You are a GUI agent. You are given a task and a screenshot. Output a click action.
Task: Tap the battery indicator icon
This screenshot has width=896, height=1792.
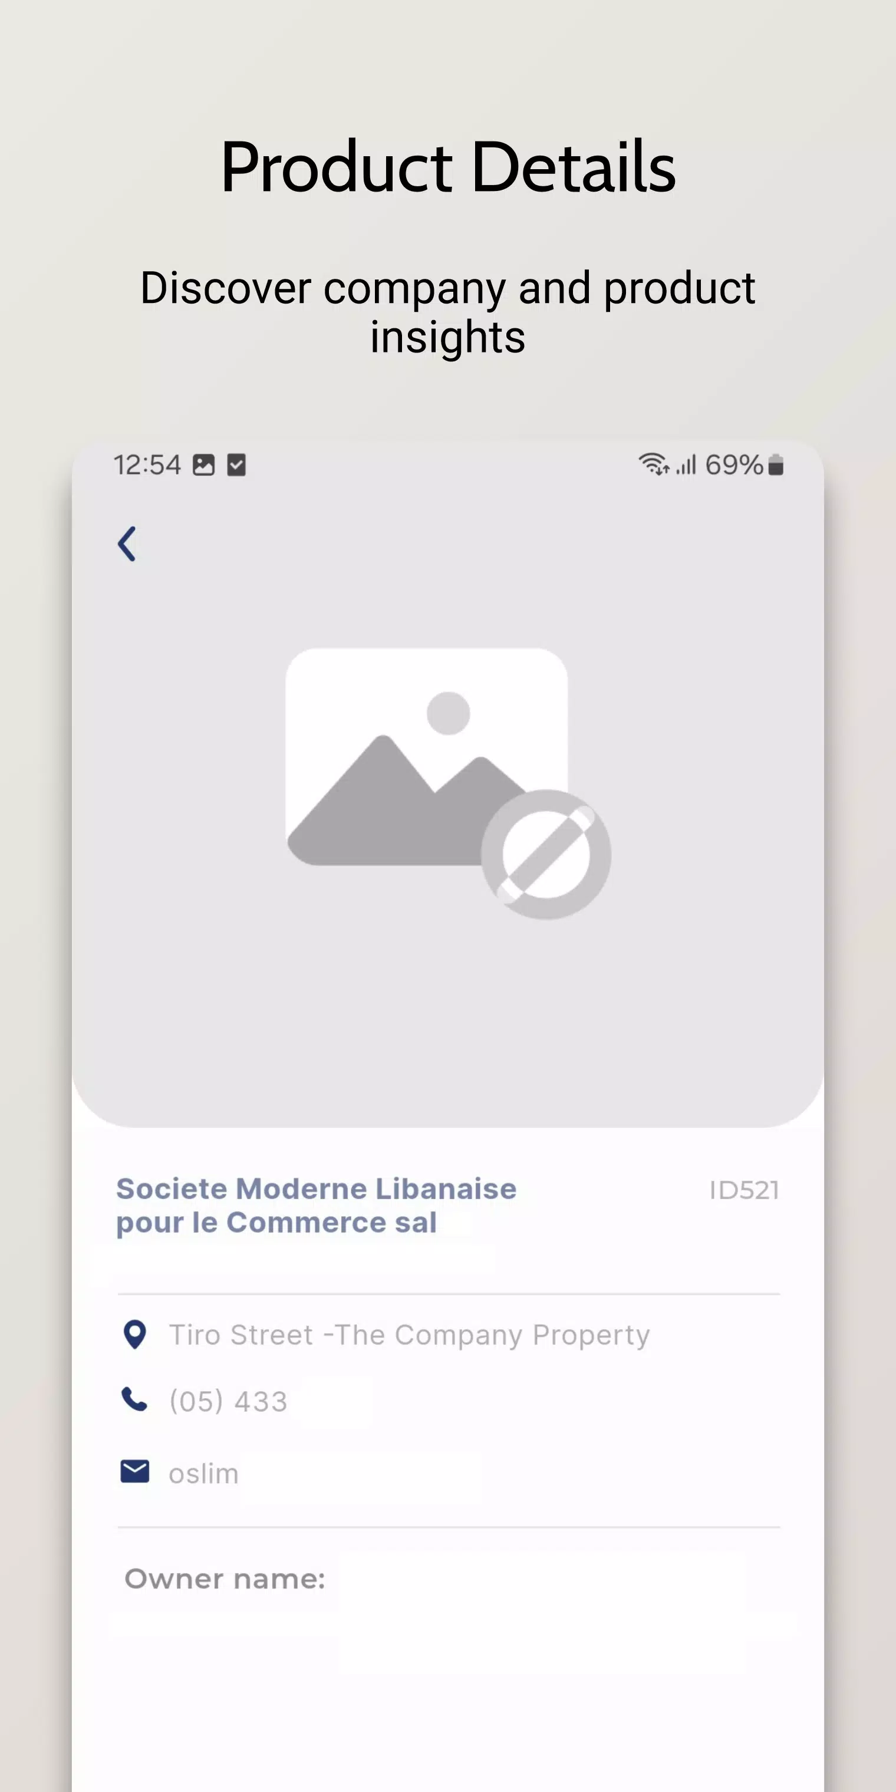(x=776, y=465)
